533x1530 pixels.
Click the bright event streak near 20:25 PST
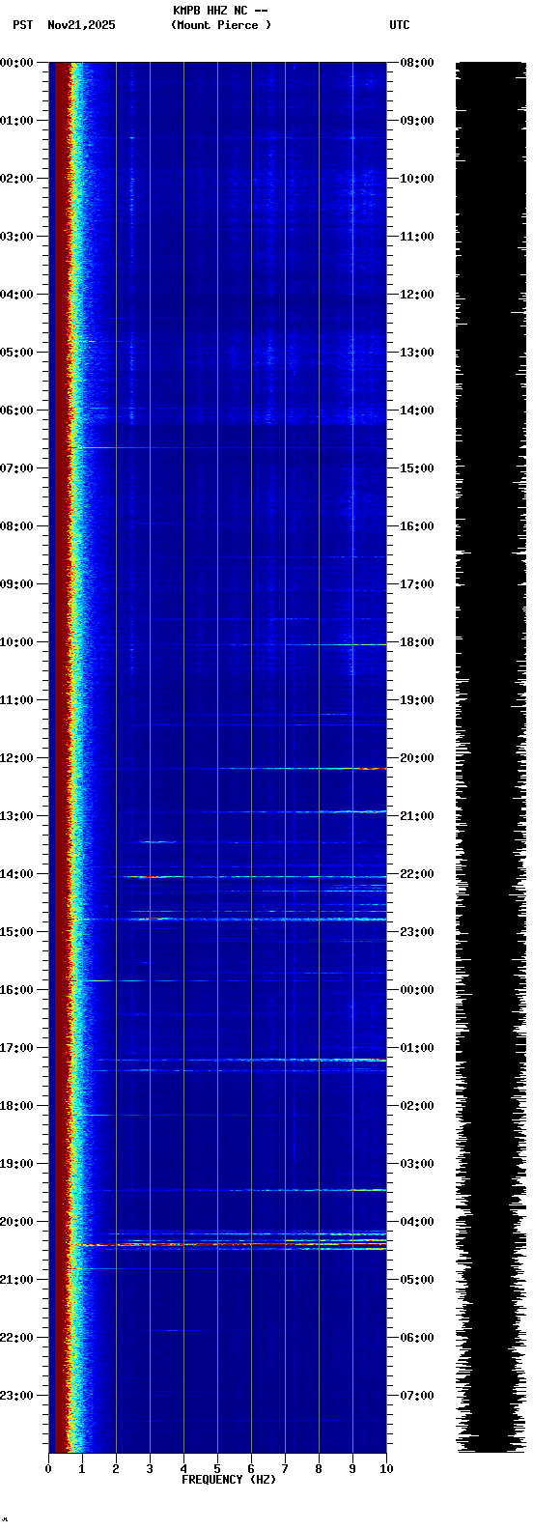(230, 1245)
